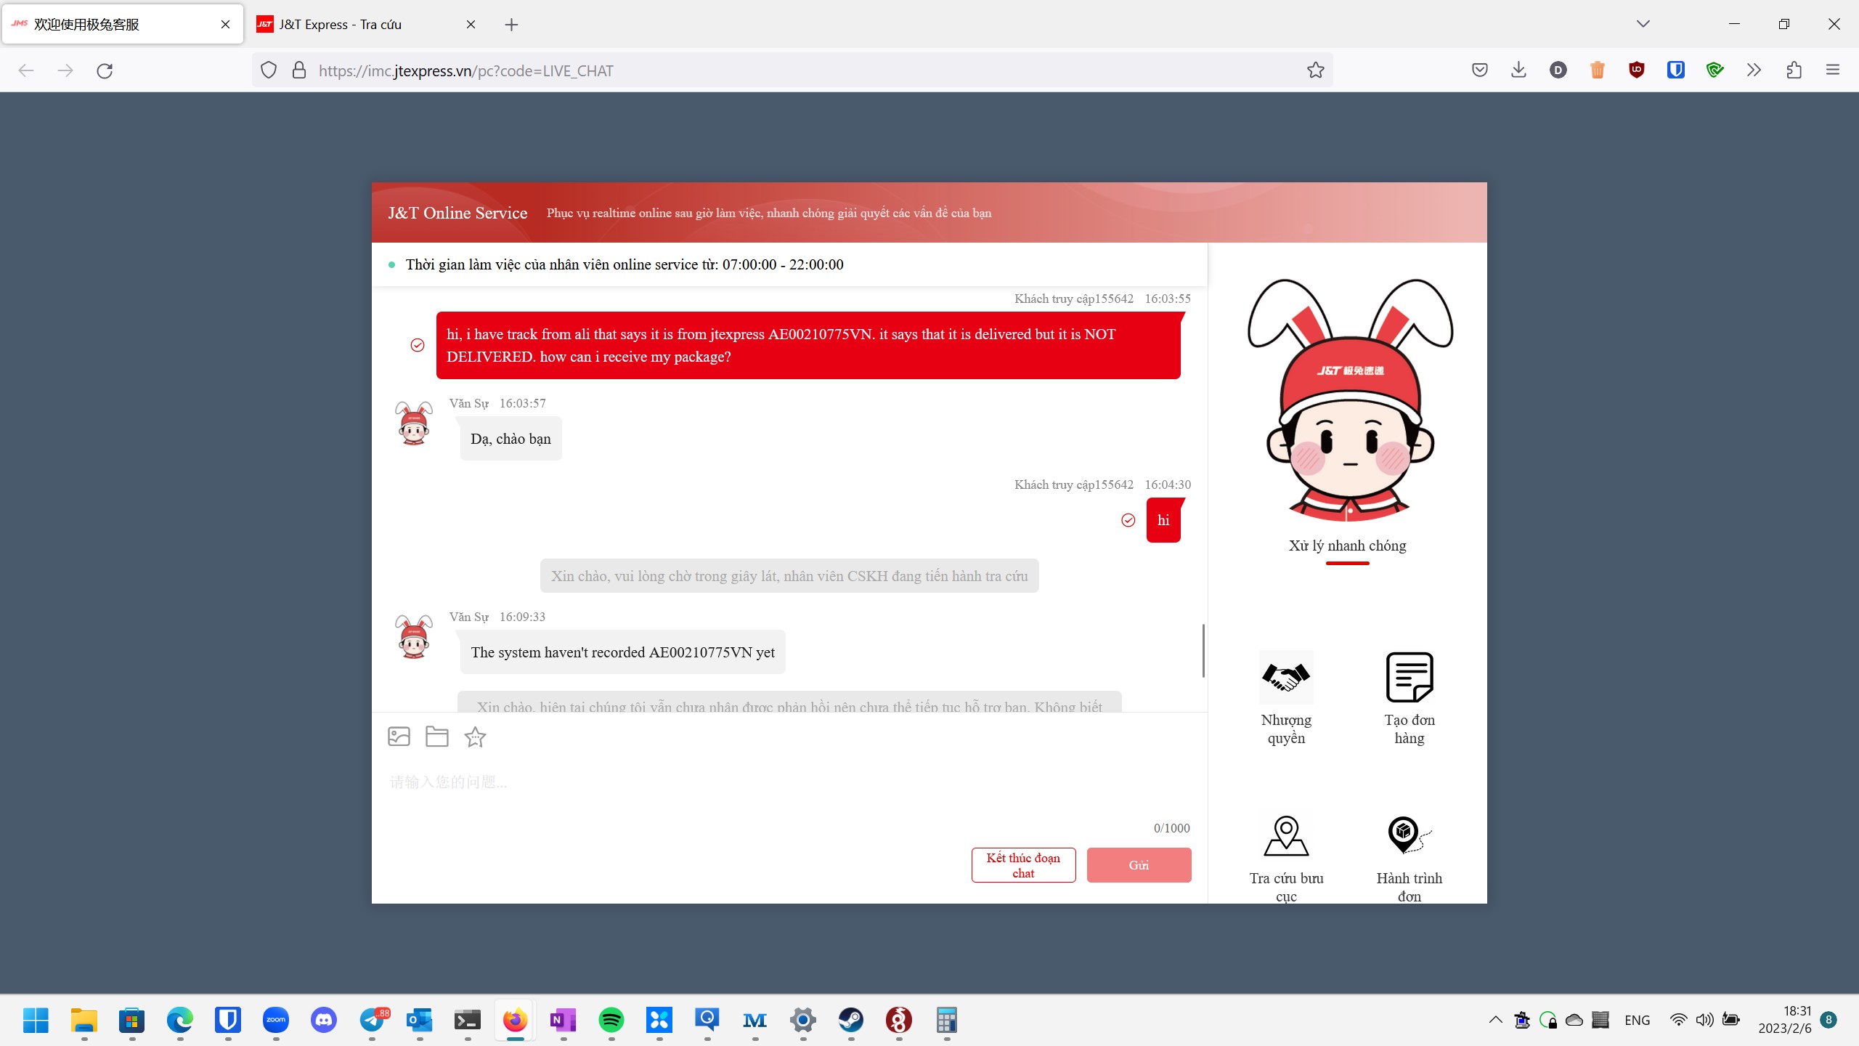
Task: Open Hành trình đơn package tracking icon
Action: pyautogui.click(x=1409, y=835)
